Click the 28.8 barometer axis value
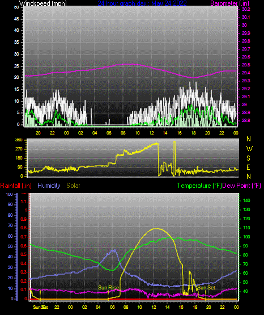This screenshot has width=264, height=315. 246,120
